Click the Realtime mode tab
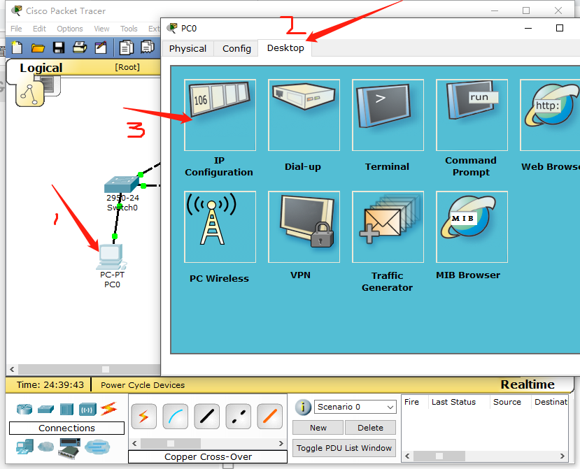Viewport: 580px width, 469px height. tap(528, 384)
